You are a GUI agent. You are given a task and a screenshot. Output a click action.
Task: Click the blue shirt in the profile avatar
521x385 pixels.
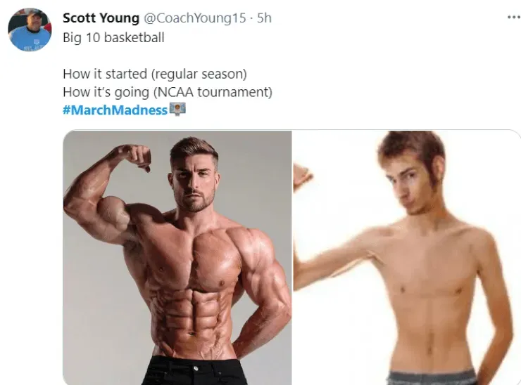pos(28,39)
